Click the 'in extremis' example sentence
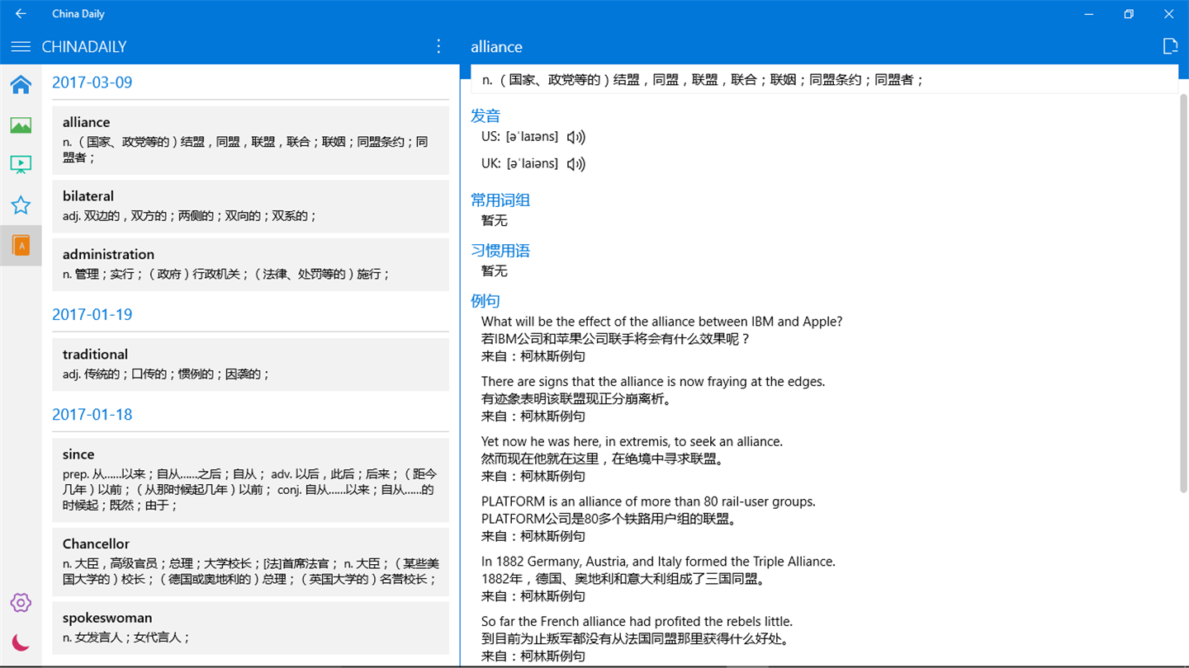The image size is (1189, 668). (x=632, y=442)
